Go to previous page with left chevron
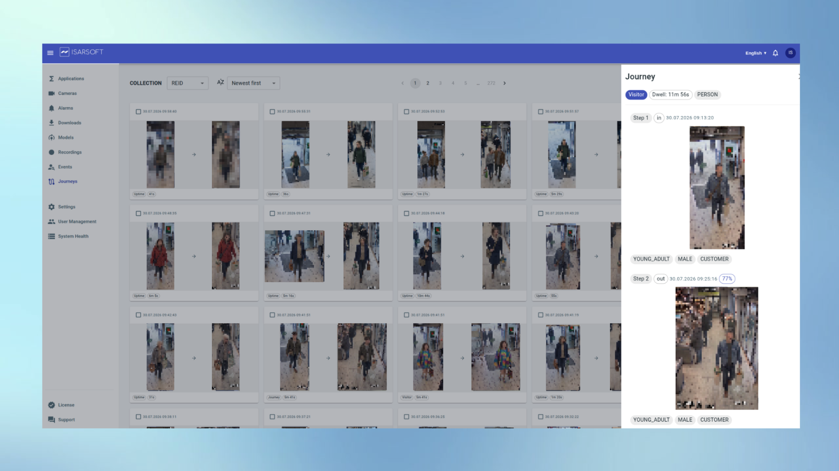839x471 pixels. (x=402, y=83)
